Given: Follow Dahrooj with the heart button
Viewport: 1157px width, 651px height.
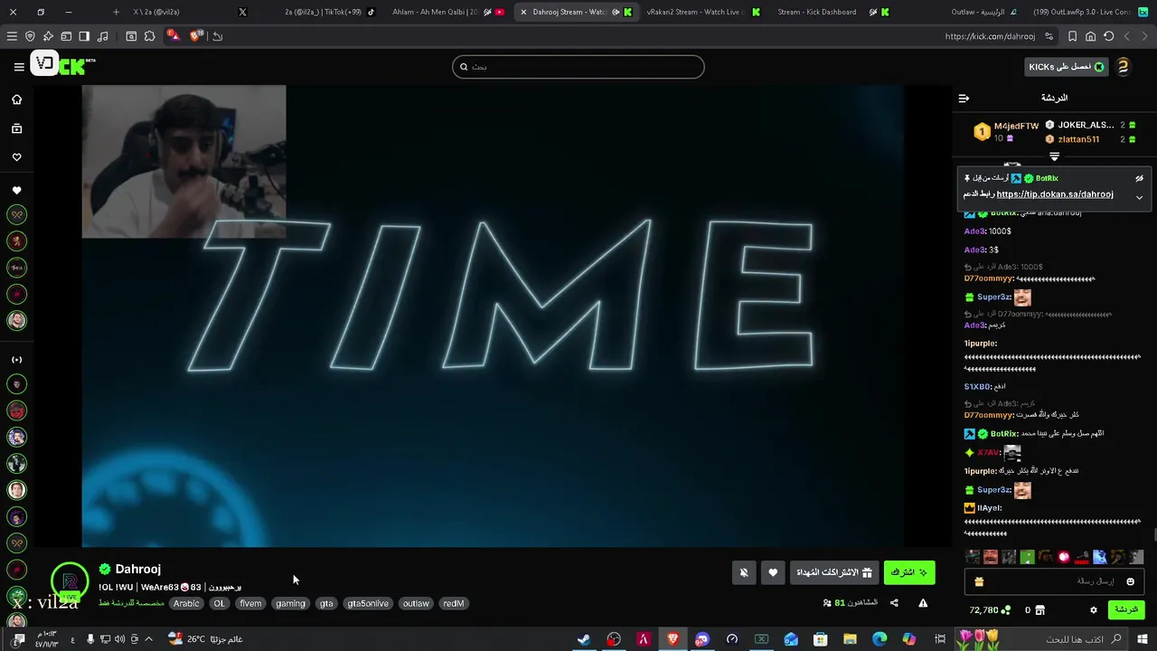Looking at the screenshot, I should [x=773, y=572].
